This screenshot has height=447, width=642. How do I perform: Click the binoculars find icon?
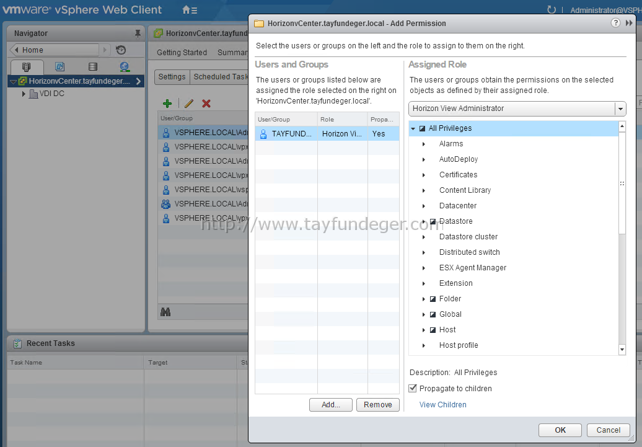(165, 312)
